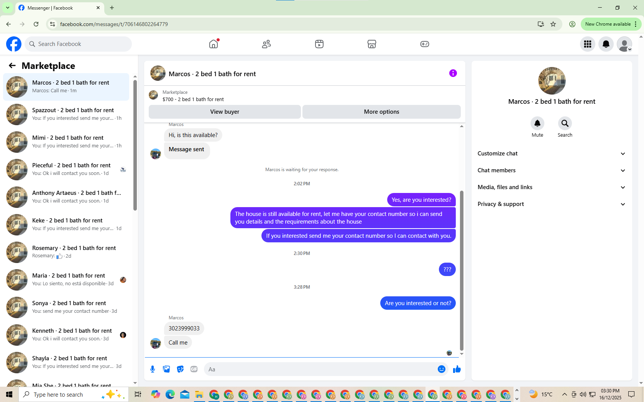The height and width of the screenshot is (402, 644).
Task: Expand Media, files and links section
Action: (x=552, y=187)
